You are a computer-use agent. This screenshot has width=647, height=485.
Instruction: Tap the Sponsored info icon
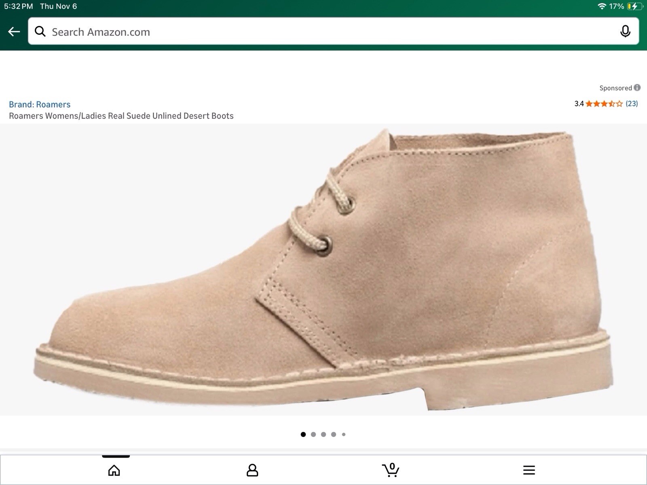click(637, 87)
